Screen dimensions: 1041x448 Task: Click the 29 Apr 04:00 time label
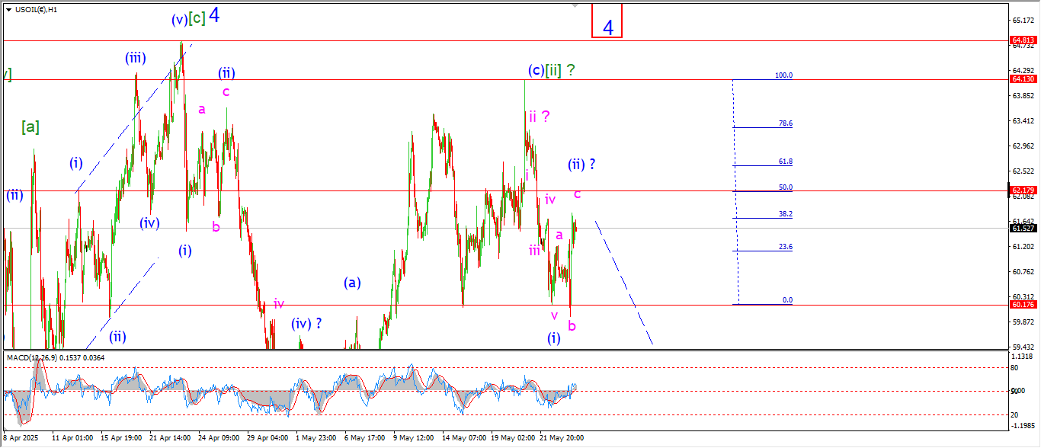268,438
